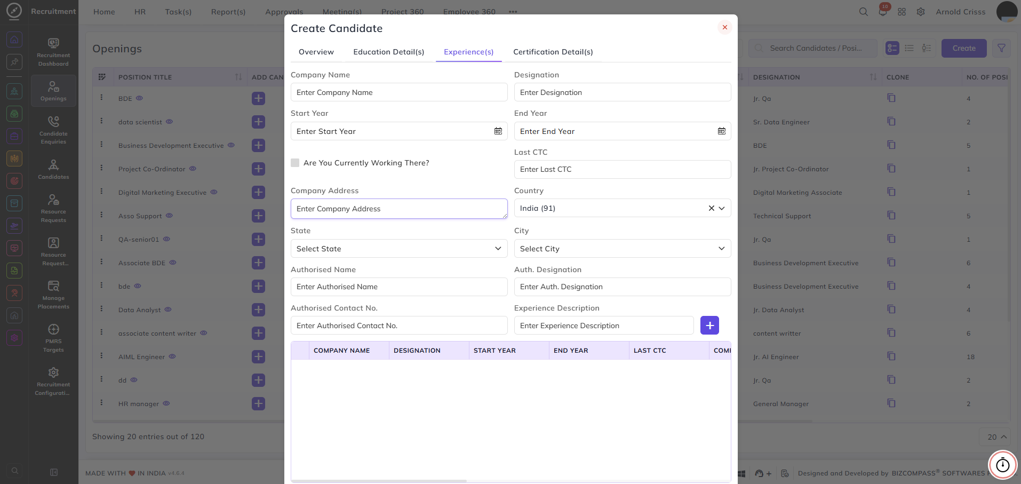Open the Home menu

click(x=104, y=12)
